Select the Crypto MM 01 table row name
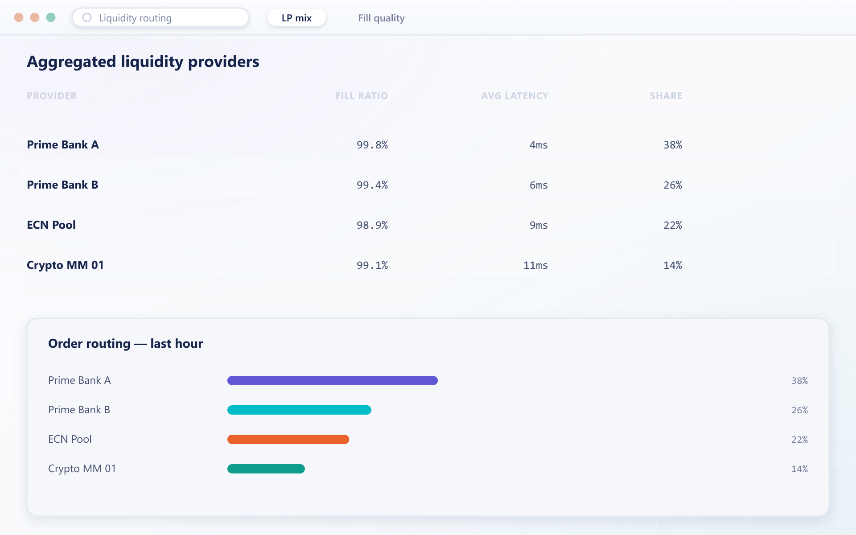This screenshot has height=535, width=856. pyautogui.click(x=65, y=265)
